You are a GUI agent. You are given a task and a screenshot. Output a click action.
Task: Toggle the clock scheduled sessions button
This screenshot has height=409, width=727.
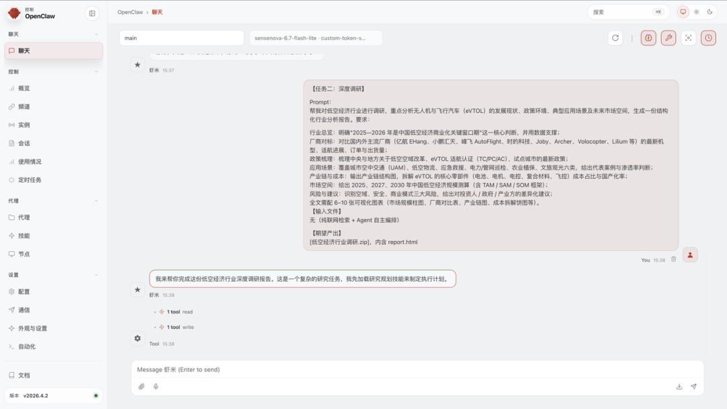pyautogui.click(x=708, y=38)
